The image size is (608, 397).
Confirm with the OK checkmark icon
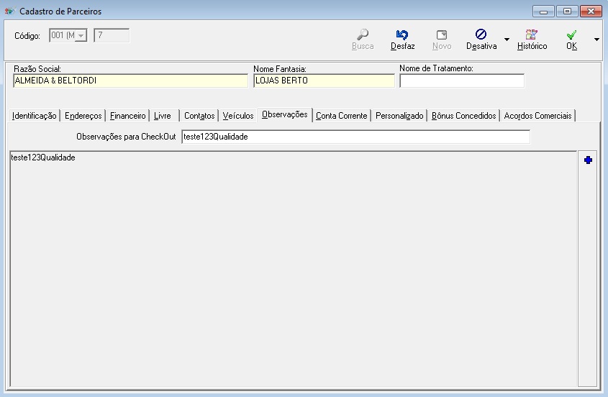pos(571,35)
